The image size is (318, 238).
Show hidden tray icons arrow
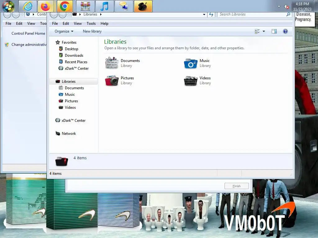[x=279, y=7]
